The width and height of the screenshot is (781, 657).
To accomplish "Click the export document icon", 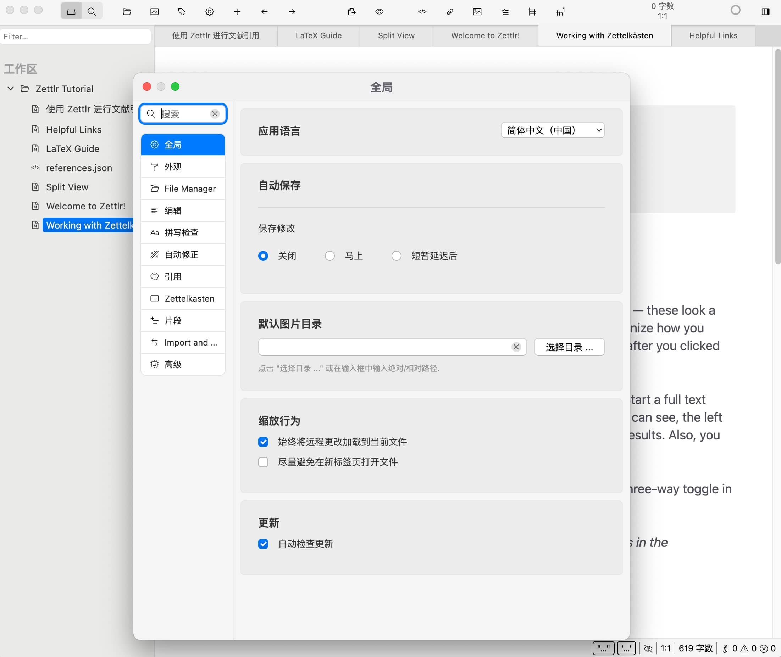I will pyautogui.click(x=351, y=12).
